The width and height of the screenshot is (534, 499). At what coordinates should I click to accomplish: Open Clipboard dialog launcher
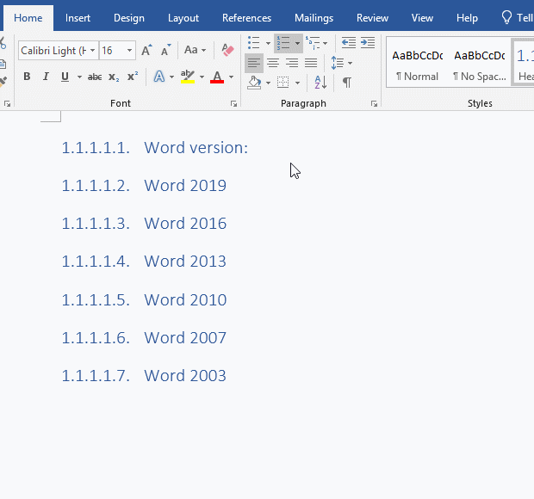tap(7, 104)
